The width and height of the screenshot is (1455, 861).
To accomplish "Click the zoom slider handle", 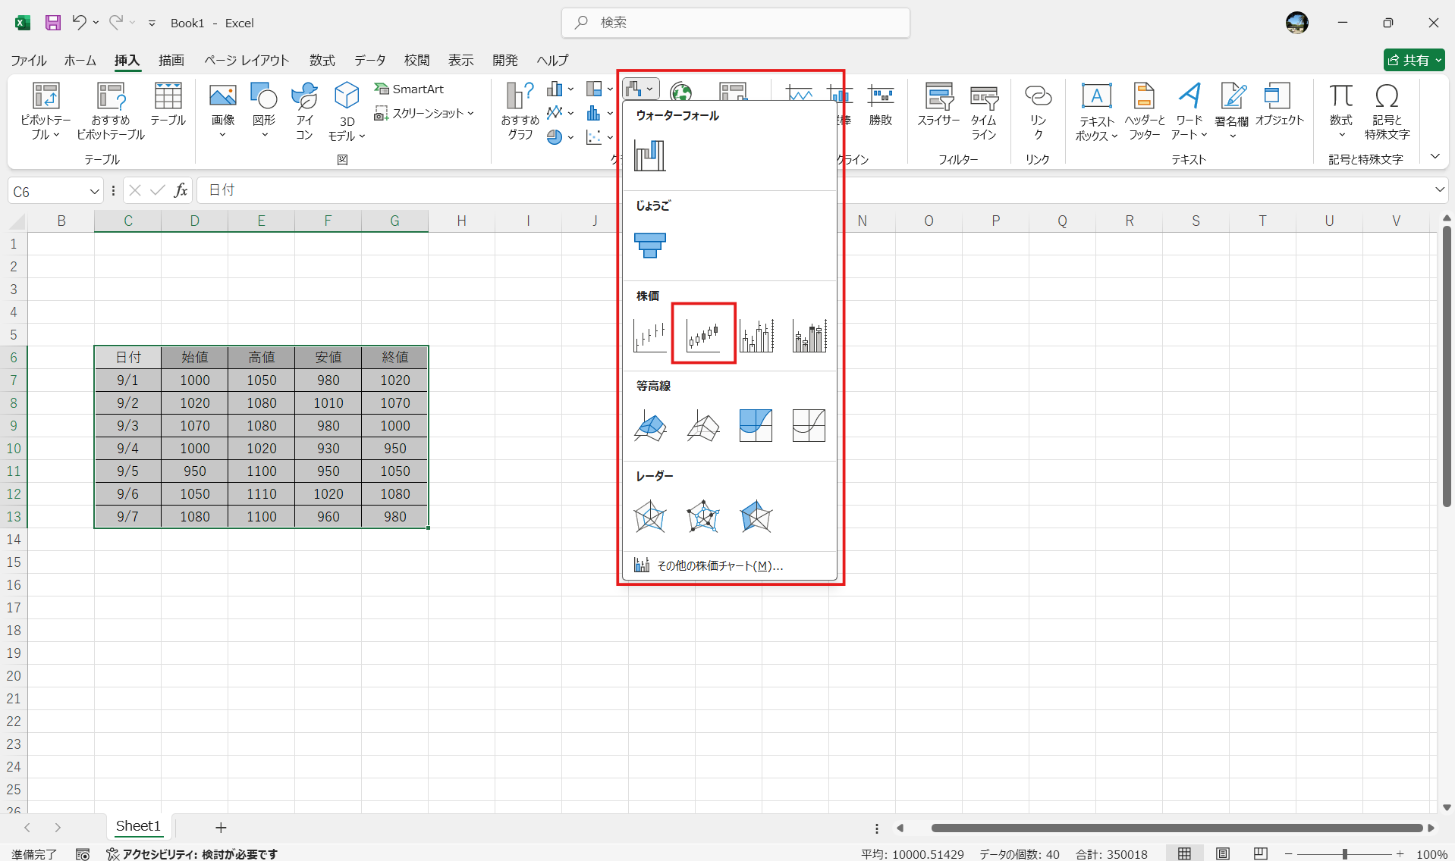I will click(1344, 853).
